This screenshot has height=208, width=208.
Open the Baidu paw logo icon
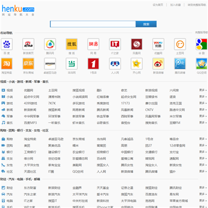[x=7, y=44]
